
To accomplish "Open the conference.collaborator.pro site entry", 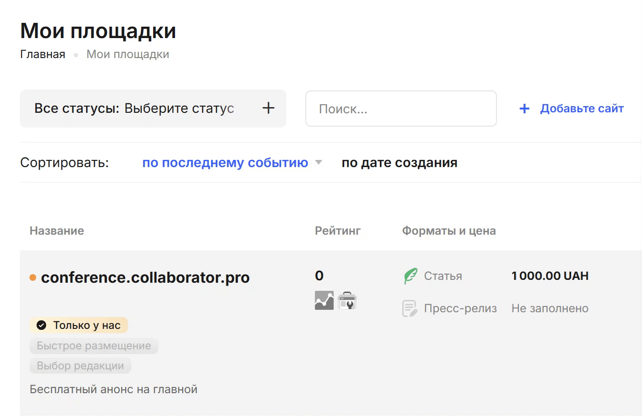I will (146, 277).
